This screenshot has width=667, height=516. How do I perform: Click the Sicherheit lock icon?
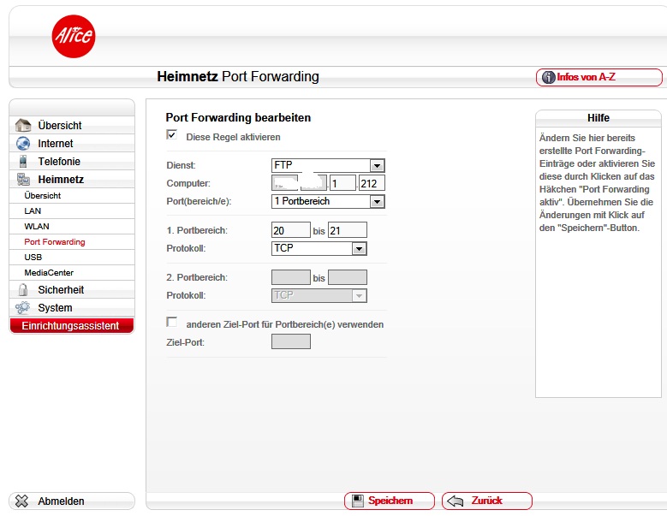point(23,290)
